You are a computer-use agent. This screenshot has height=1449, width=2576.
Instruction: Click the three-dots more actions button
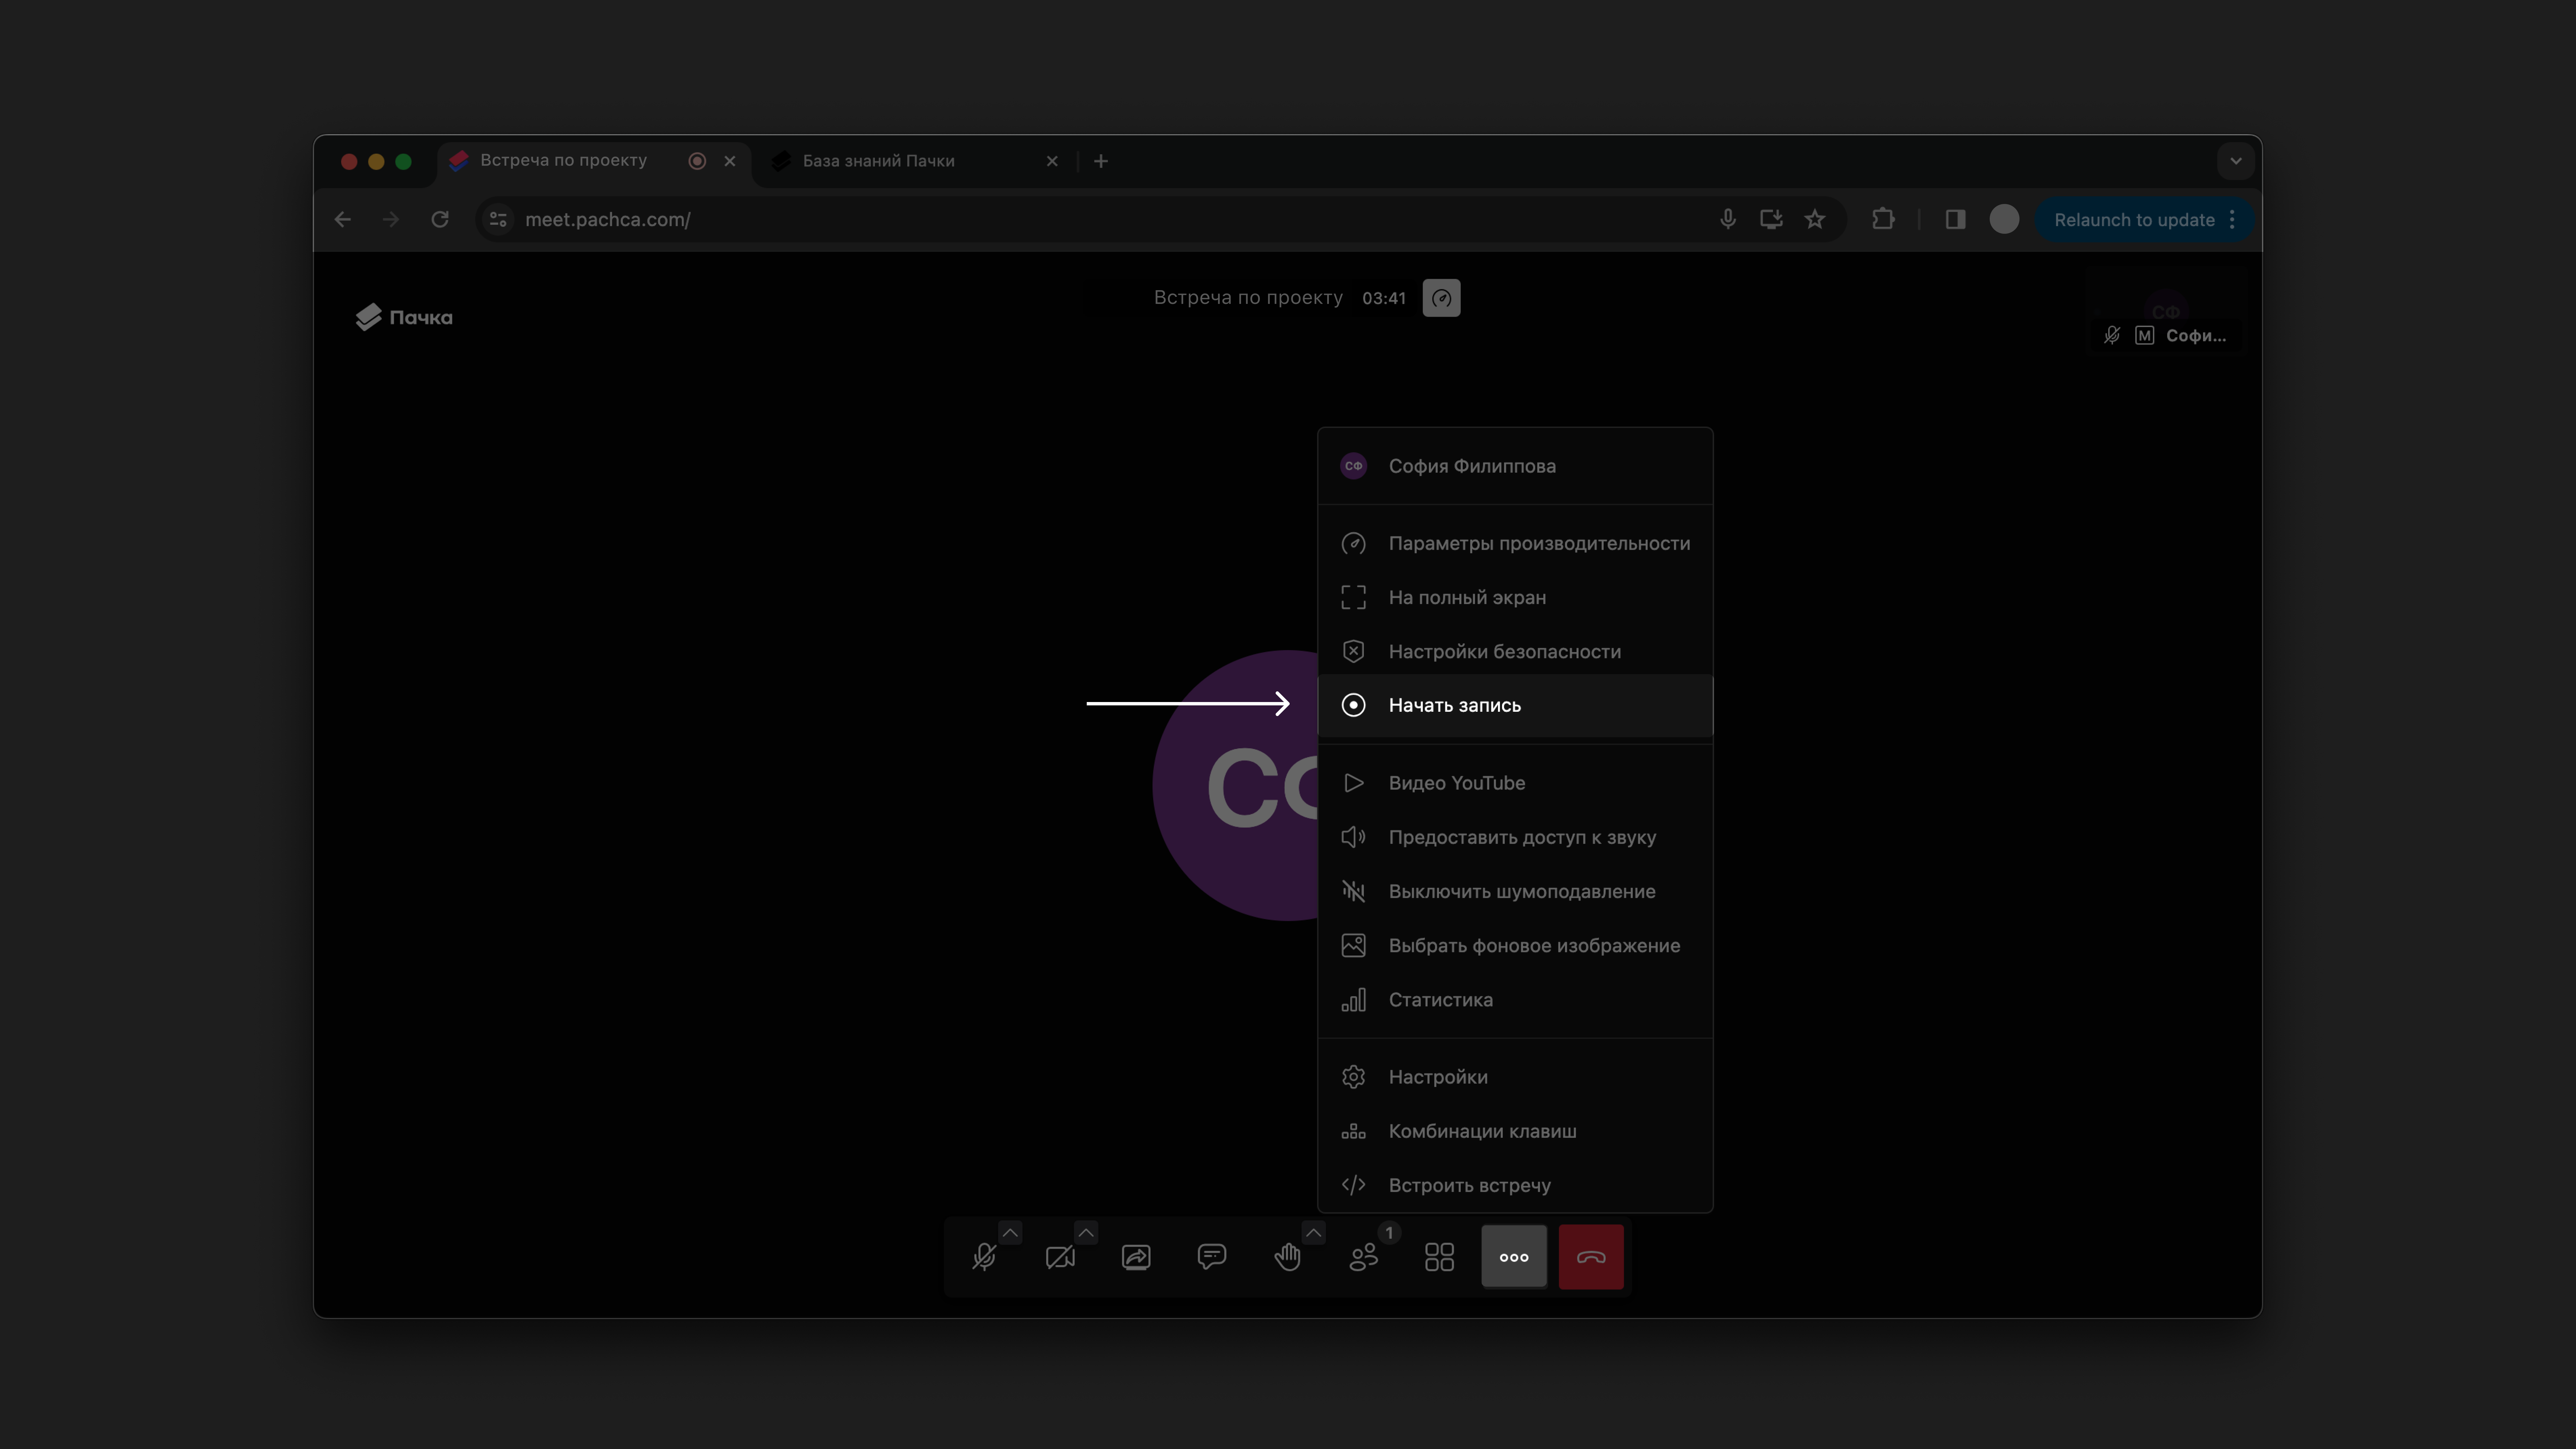pos(1514,1257)
